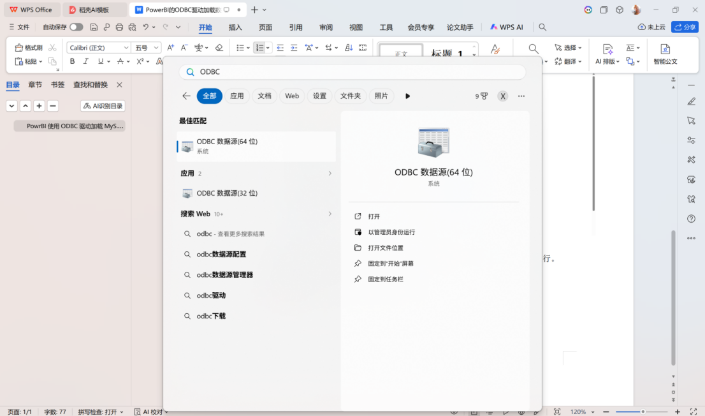Screen dimensions: 705x416
Task: Open the AI 排版 dropdown
Action: click(x=607, y=54)
